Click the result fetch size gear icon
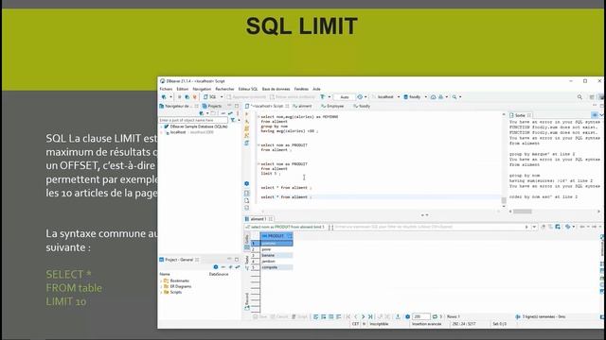This screenshot has width=606, height=340. tap(407, 317)
